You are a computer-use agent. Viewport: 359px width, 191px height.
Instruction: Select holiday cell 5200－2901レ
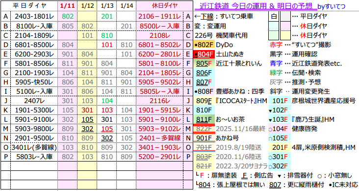click(x=159, y=157)
